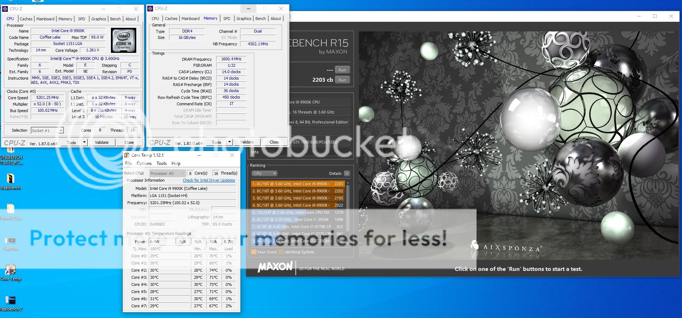The width and height of the screenshot is (682, 318).
Task: Click Tools button in left CPU-Z window
Action: tap(71, 142)
